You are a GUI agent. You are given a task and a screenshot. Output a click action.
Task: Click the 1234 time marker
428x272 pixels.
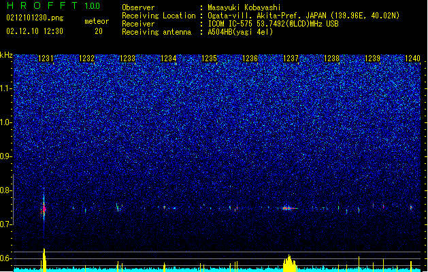(169, 58)
